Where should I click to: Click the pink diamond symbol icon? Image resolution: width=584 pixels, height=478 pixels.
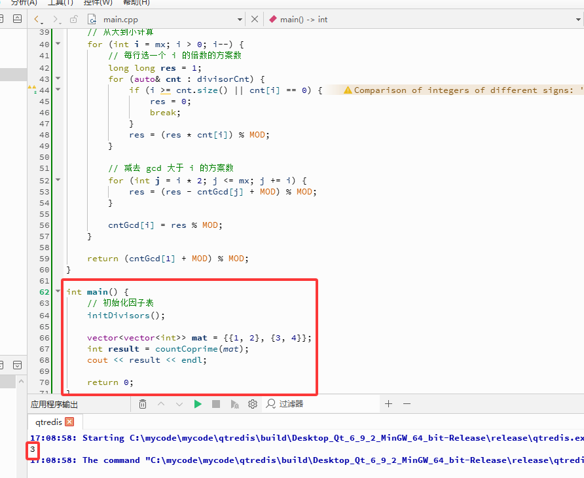[272, 19]
